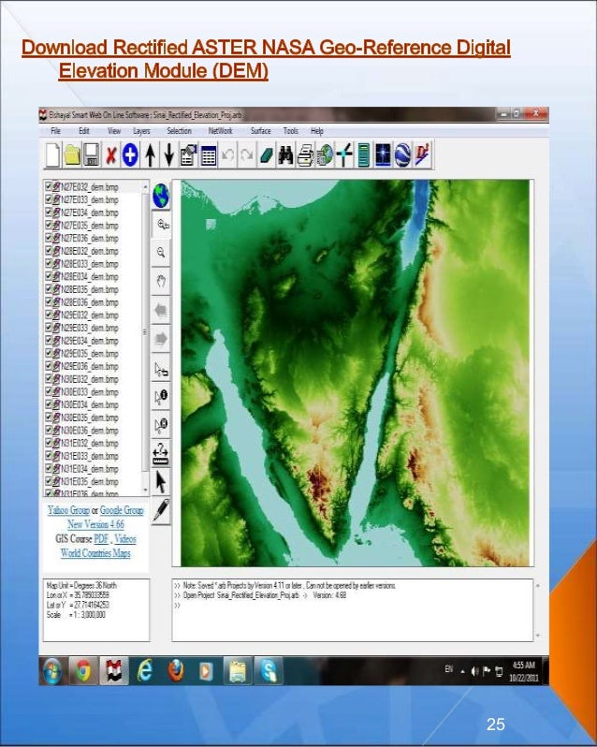The width and height of the screenshot is (597, 747).
Task: Click the cyan intersection network icon
Action: pos(343,155)
